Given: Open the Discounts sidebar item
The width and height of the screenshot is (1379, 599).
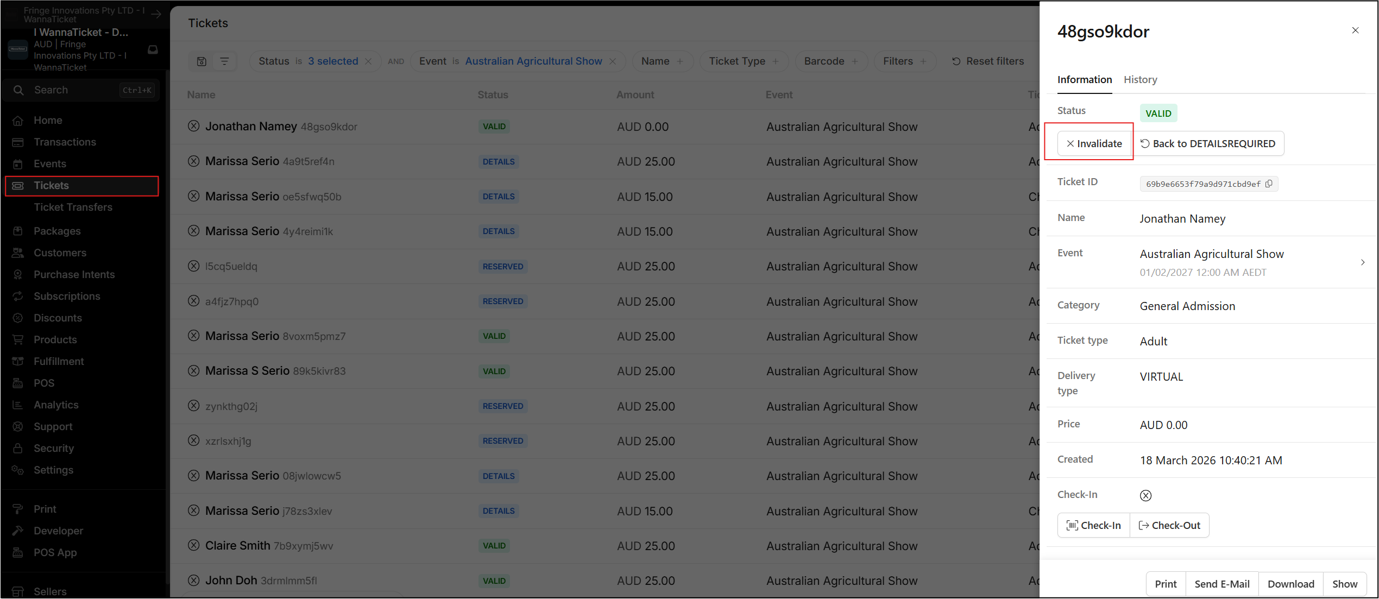Looking at the screenshot, I should [58, 318].
